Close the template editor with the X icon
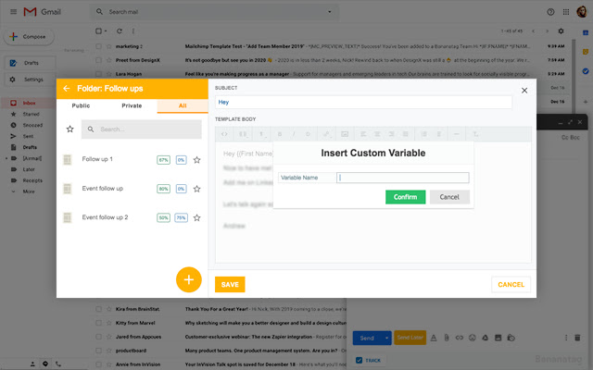Image resolution: width=593 pixels, height=370 pixels. (x=524, y=90)
